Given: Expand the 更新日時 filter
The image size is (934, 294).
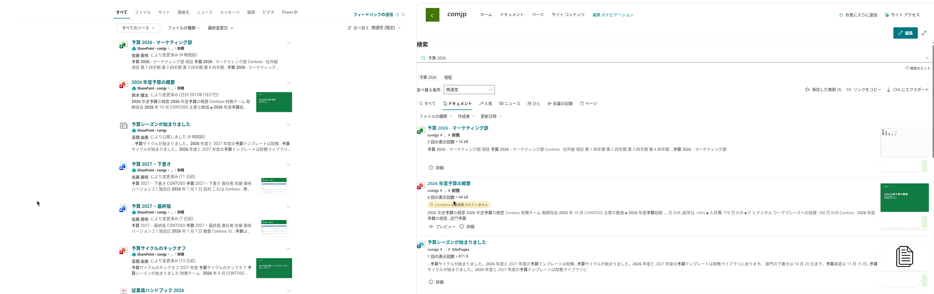Looking at the screenshot, I should (x=491, y=116).
